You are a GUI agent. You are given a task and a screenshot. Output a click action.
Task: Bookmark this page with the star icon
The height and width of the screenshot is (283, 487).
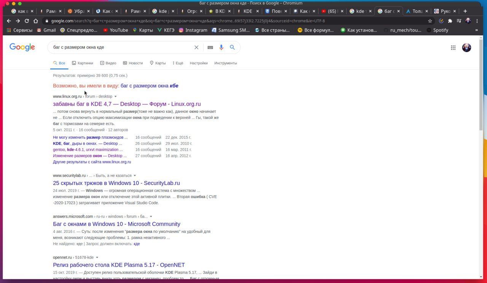[430, 21]
